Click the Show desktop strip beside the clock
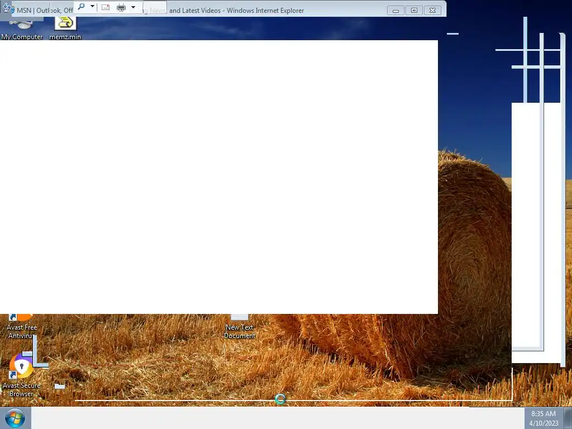The image size is (572, 429). [568, 418]
